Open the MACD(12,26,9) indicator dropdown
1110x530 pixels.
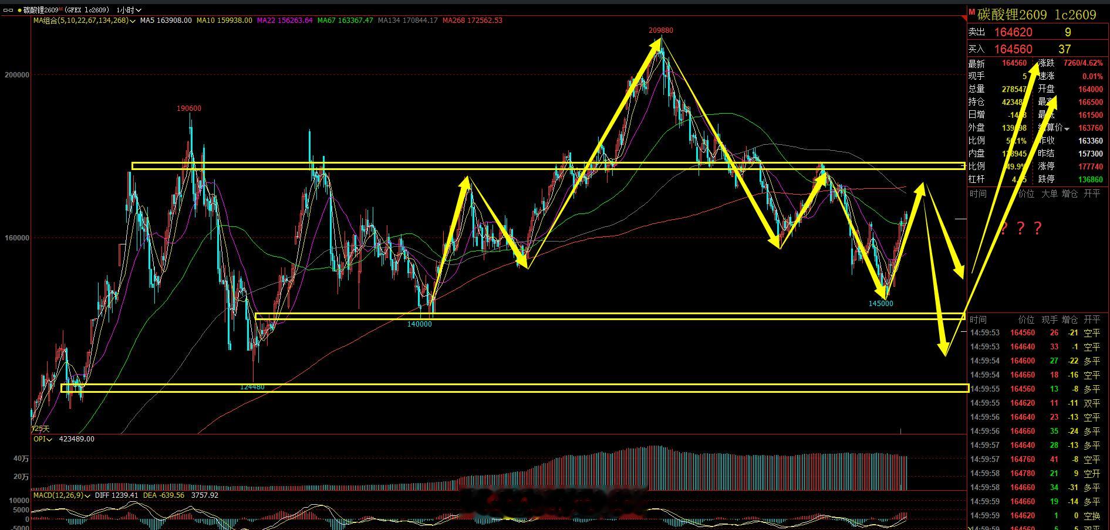click(x=62, y=495)
